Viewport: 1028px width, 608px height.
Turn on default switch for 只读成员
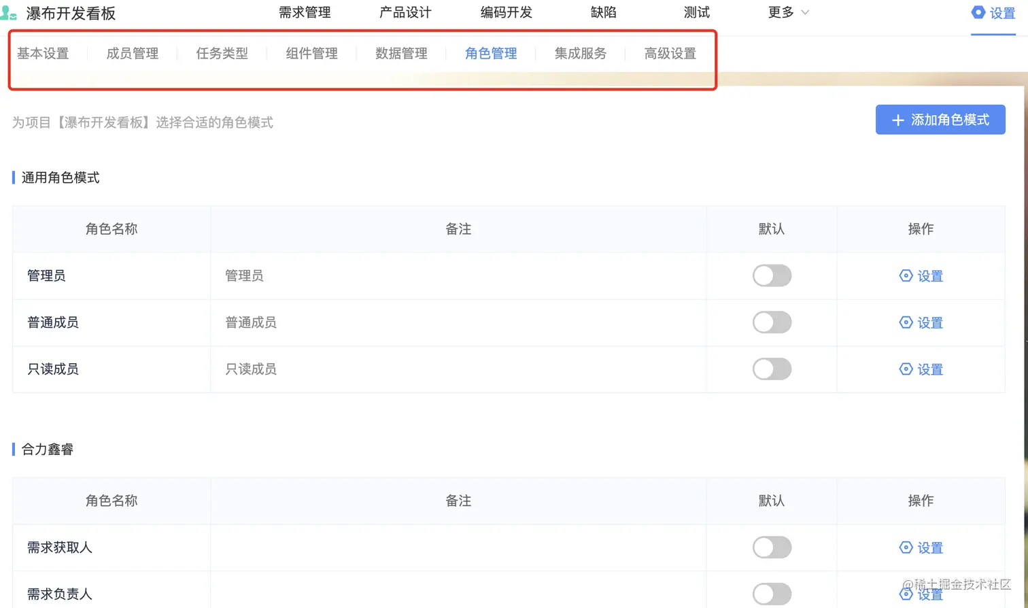772,369
